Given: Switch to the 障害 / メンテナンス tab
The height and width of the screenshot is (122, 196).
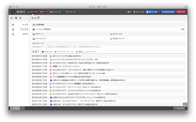Looking at the screenshot, I should coord(86,52).
